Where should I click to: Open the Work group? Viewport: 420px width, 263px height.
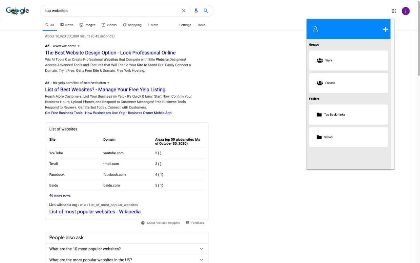click(x=348, y=60)
